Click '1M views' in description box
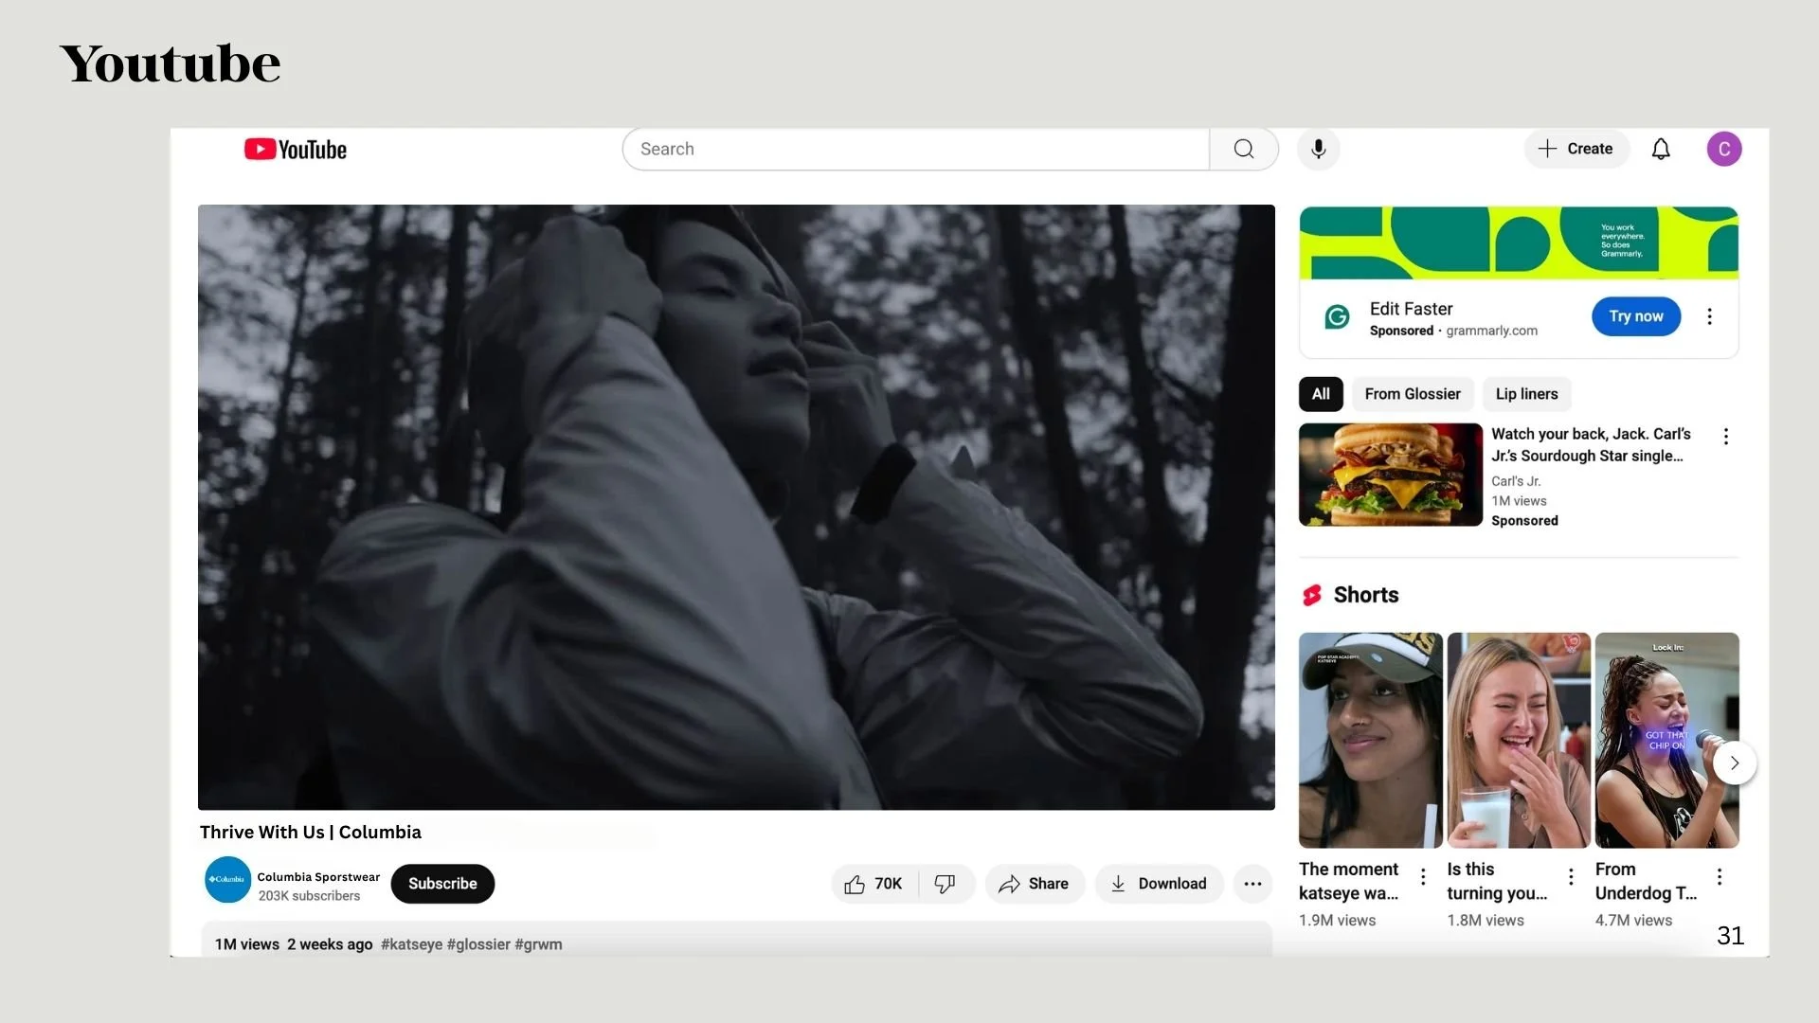This screenshot has height=1023, width=1819. 247,944
